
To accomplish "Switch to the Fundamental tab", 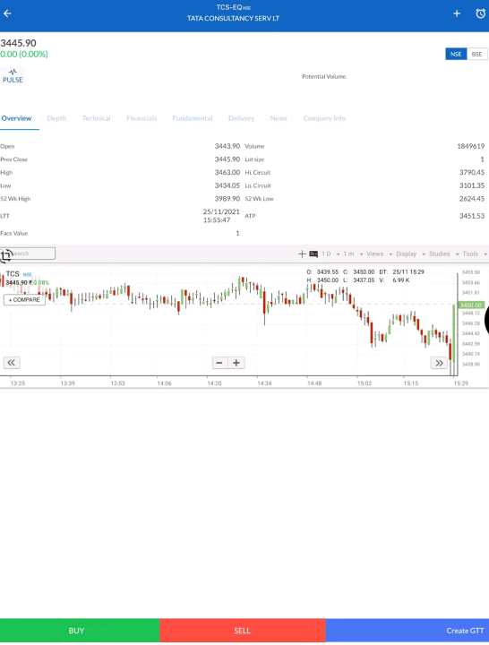I will pos(193,118).
